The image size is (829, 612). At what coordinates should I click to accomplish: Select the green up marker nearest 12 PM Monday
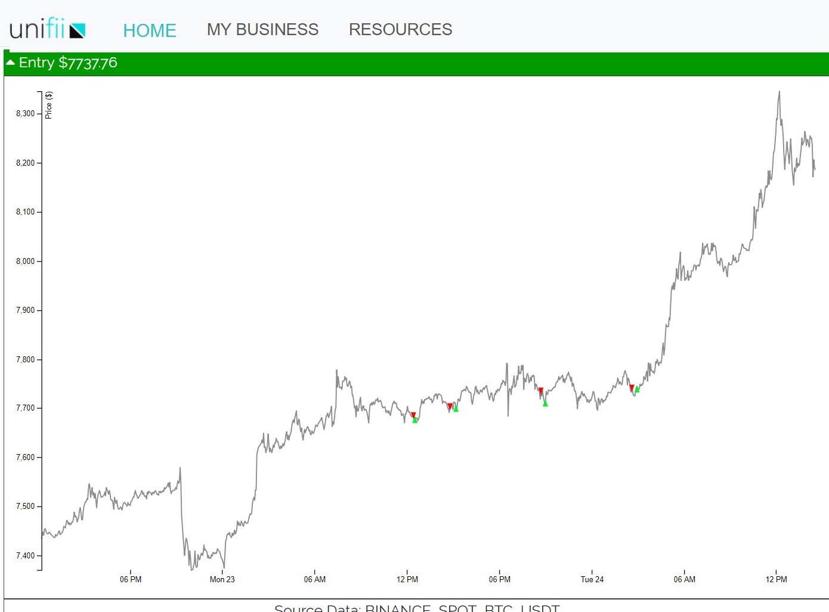coord(415,420)
